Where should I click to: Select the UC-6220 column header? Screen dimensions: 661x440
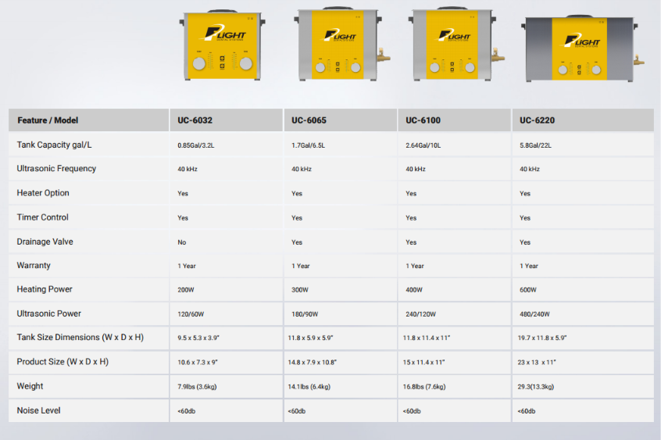pos(583,120)
